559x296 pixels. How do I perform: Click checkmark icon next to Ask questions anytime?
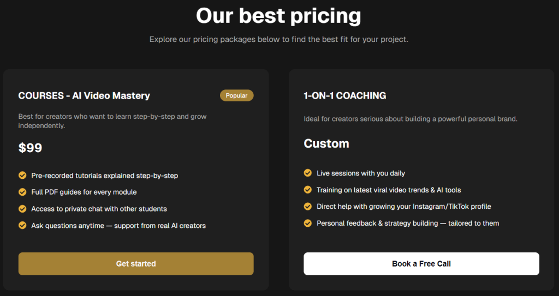pos(22,225)
